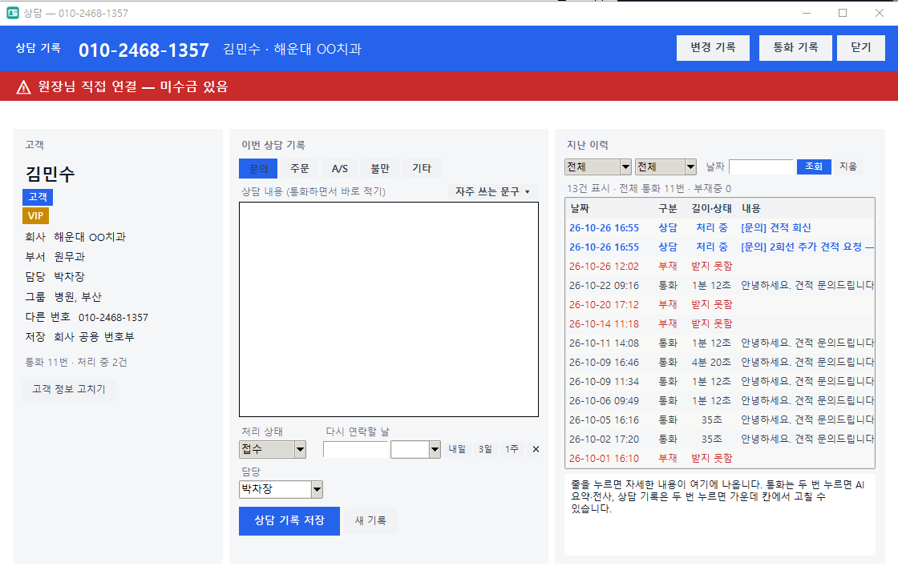
Task: Click the phone number 010-2468-1357 in header
Action: click(144, 50)
